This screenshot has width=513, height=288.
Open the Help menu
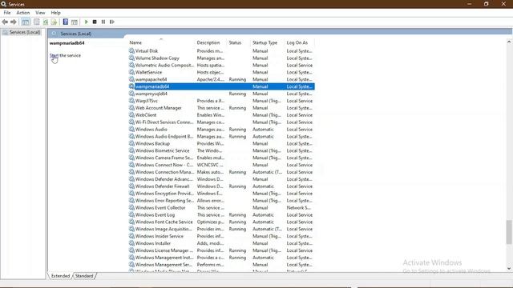point(55,13)
